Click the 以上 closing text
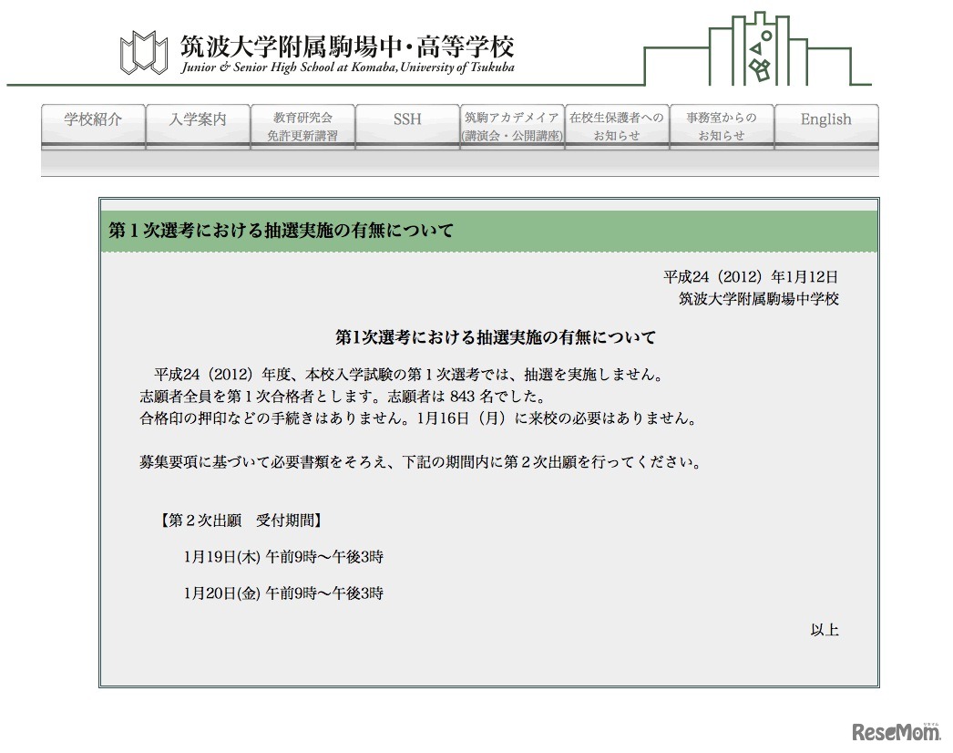Viewport: 953px width, 753px height. tap(825, 629)
